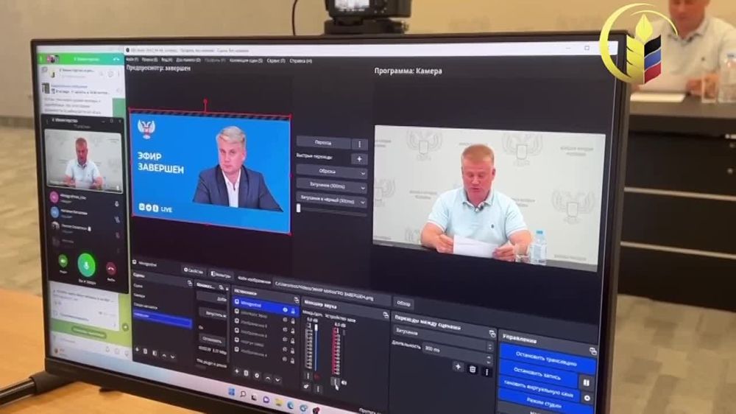Hide the highlighted source using its eye icon
Screen dimensions: 736x414
pyautogui.click(x=285, y=309)
